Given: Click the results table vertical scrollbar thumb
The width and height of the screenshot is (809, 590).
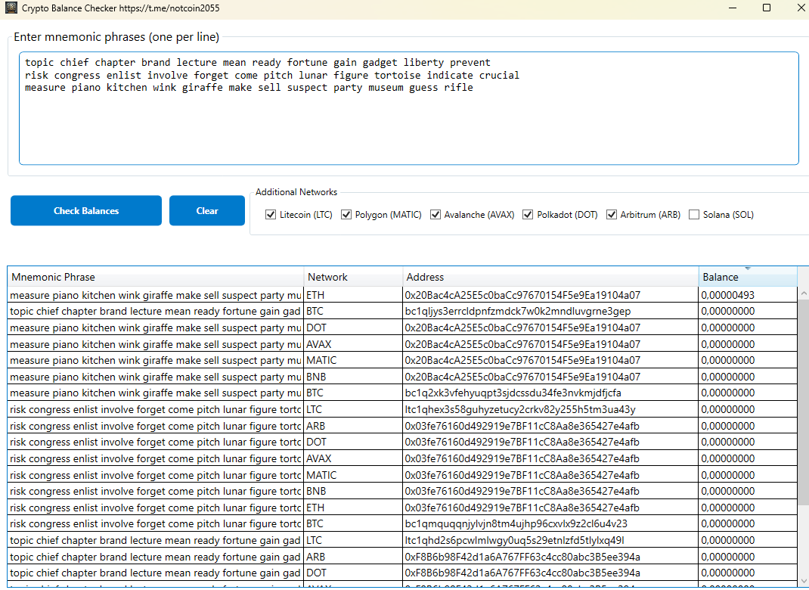Looking at the screenshot, I should coord(803,401).
